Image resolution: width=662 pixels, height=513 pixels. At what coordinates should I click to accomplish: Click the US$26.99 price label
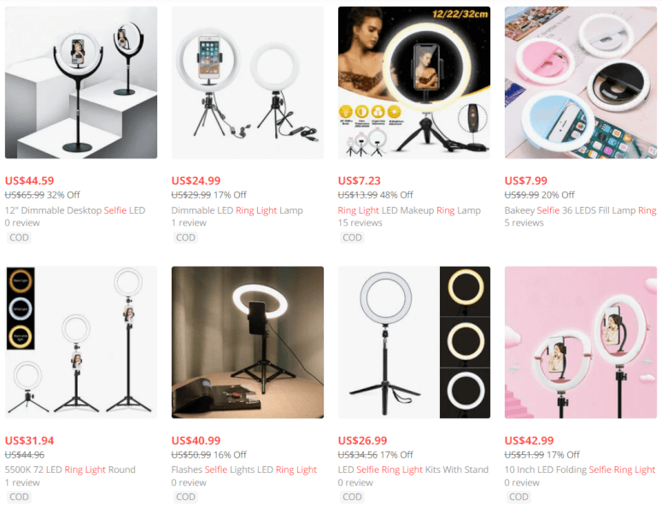(x=362, y=440)
